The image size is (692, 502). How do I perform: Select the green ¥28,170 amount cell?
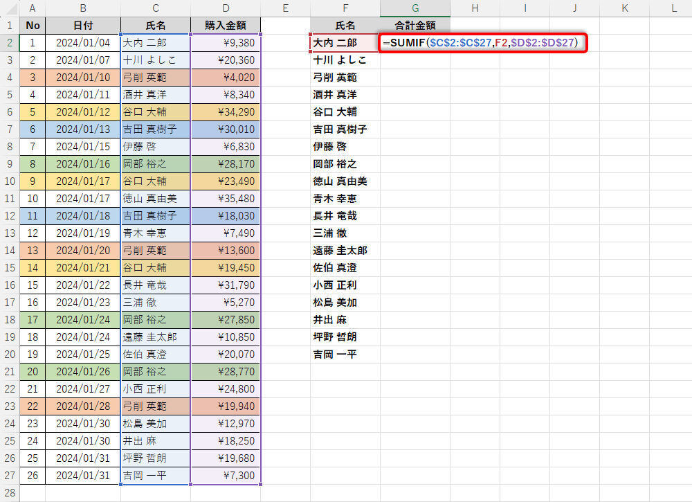[226, 164]
